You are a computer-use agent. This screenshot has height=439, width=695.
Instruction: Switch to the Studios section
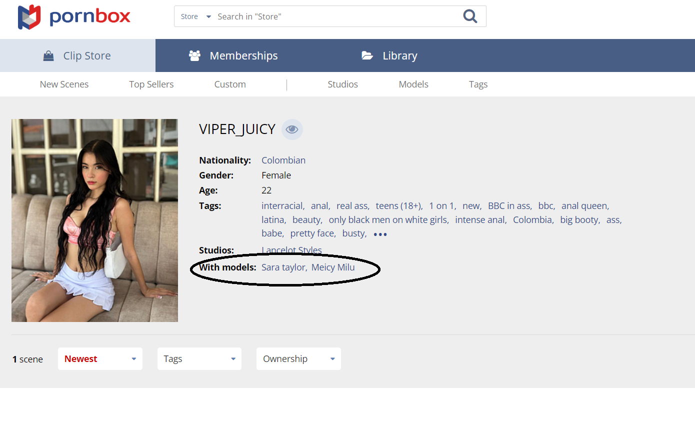(x=342, y=84)
